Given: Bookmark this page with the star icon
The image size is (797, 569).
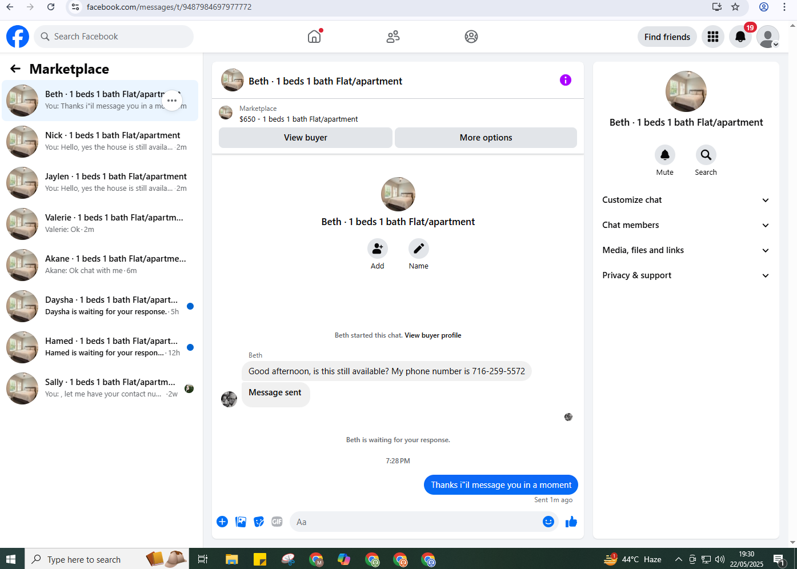Looking at the screenshot, I should click(735, 7).
